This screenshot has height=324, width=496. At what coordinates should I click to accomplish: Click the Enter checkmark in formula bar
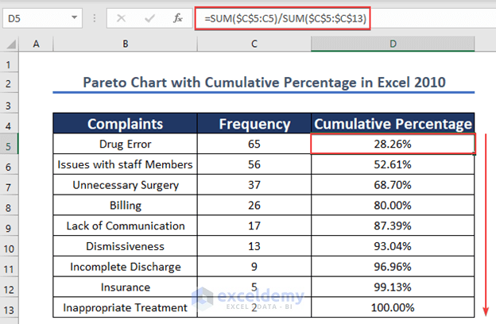tap(146, 17)
